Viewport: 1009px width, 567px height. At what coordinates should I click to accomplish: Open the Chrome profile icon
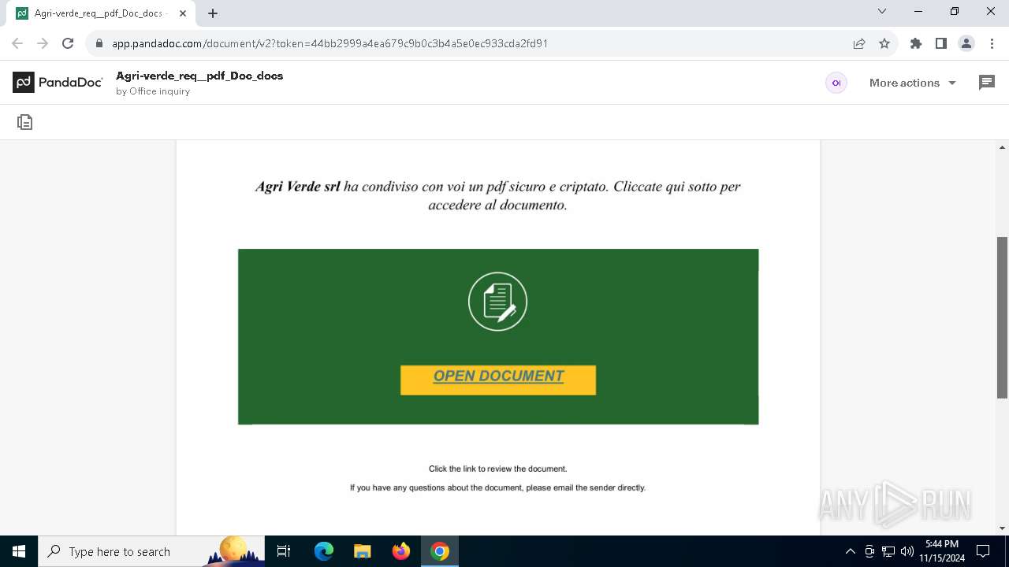[966, 43]
